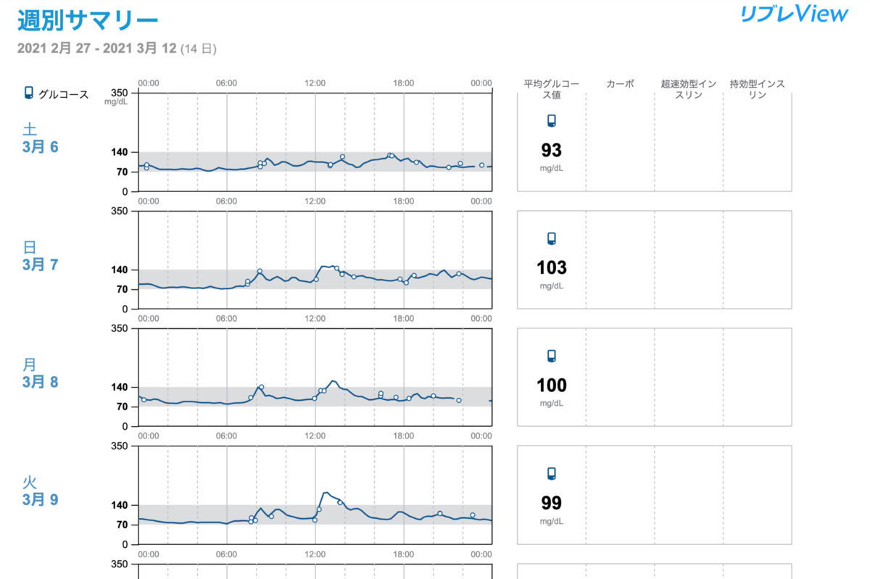Click the 超速効型インスリン column header

[x=689, y=89]
